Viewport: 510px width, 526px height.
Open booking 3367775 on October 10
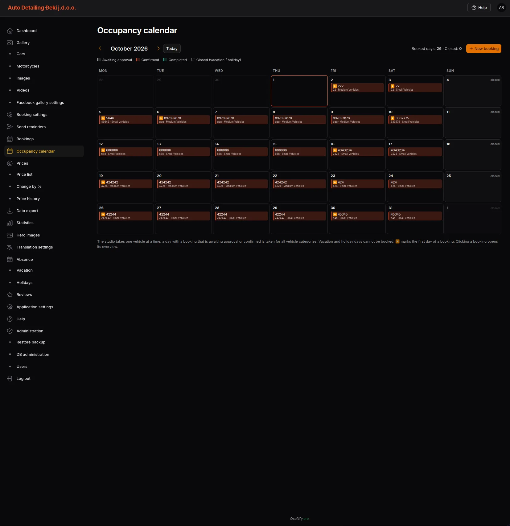pyautogui.click(x=415, y=120)
